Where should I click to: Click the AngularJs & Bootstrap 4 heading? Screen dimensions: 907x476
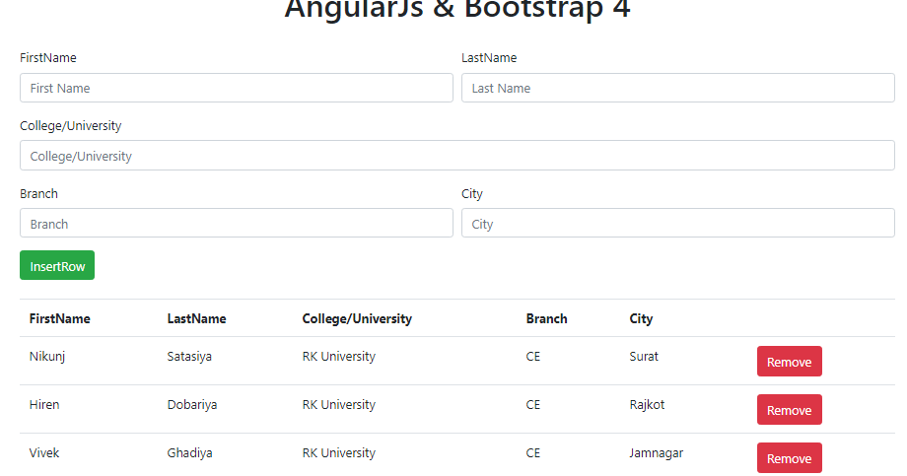[457, 9]
